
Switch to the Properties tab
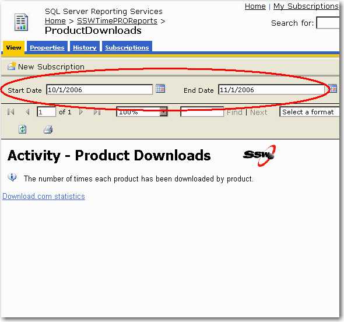pos(47,47)
